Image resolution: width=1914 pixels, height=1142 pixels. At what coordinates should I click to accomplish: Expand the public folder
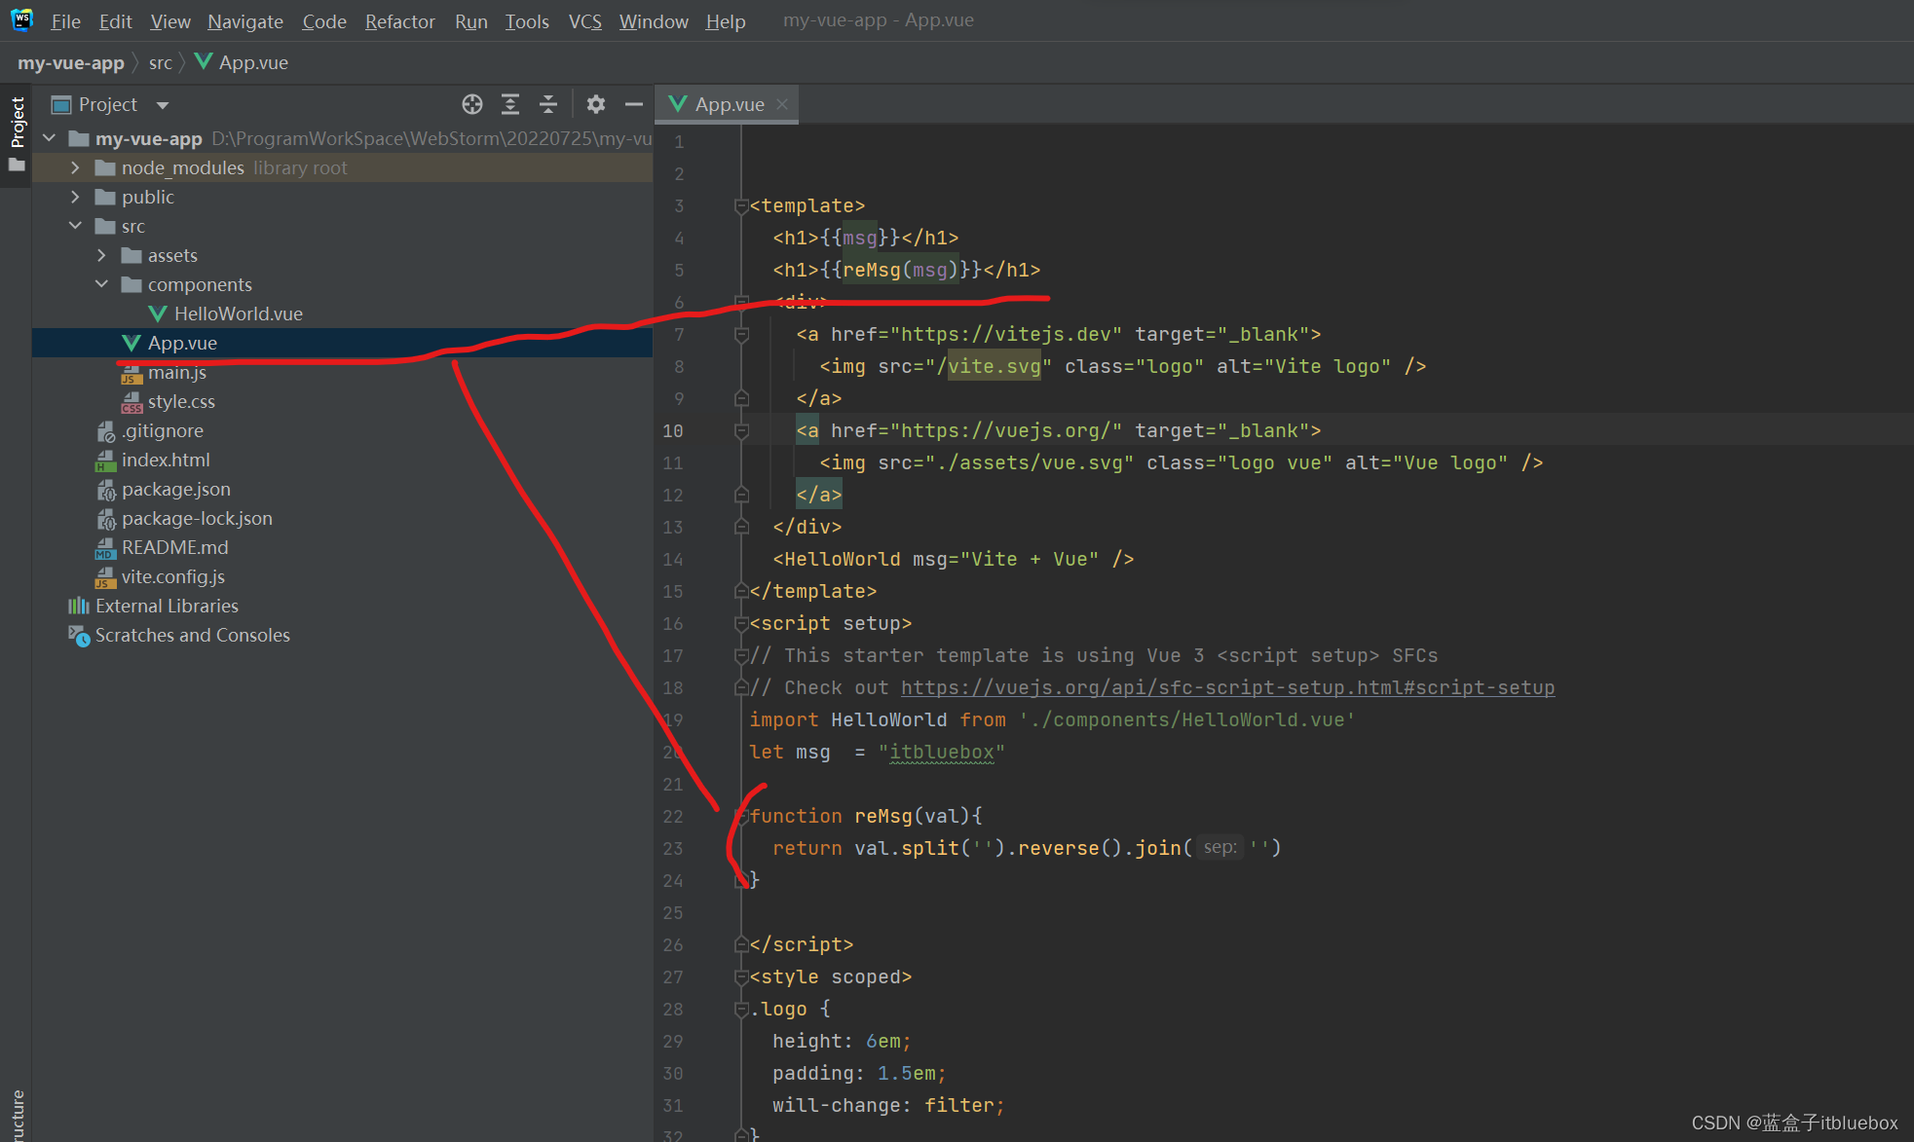(x=75, y=197)
